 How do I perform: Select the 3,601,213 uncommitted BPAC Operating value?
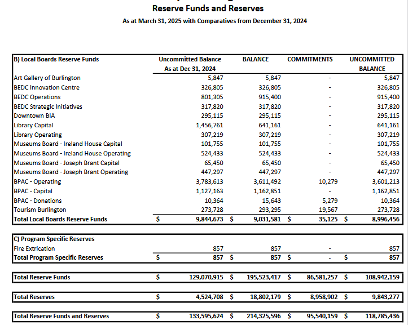pyautogui.click(x=385, y=181)
